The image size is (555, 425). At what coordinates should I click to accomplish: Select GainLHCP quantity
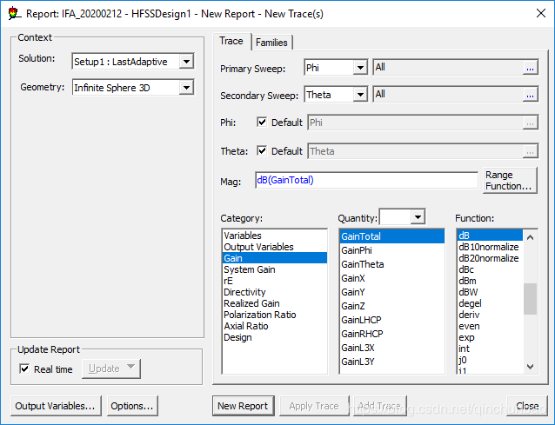tap(392, 320)
